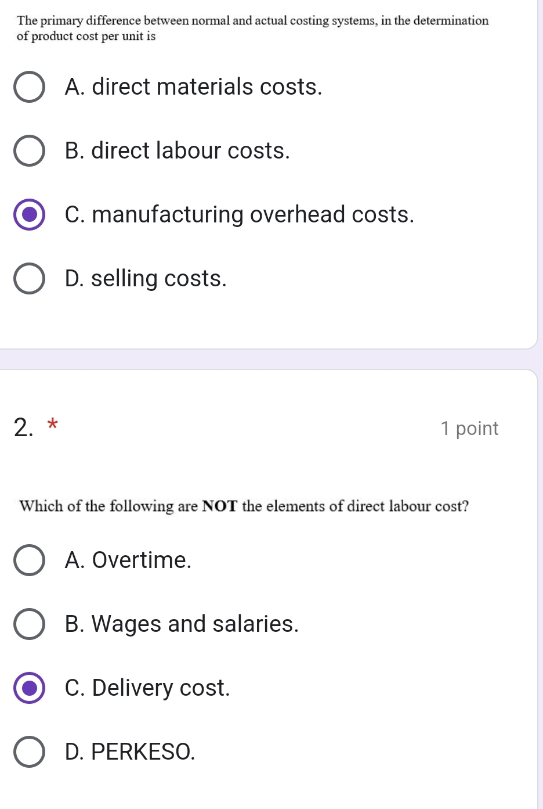Select the radio button for direct materials costs
This screenshot has height=809, width=543.
click(29, 87)
